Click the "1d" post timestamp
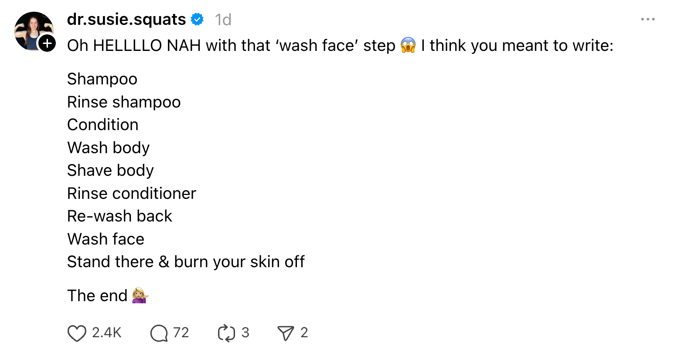675x349 pixels. (x=223, y=20)
